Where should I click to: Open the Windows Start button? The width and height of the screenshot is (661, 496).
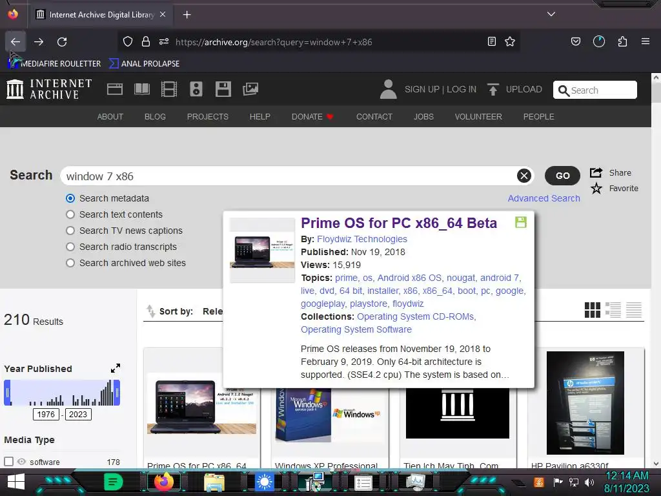16,482
